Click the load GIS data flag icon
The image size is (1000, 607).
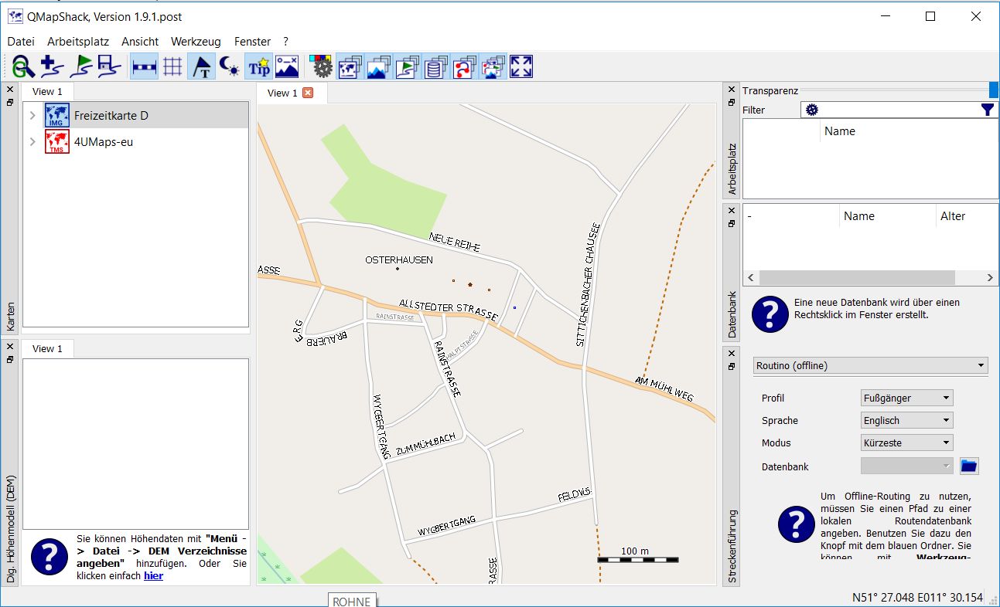pyautogui.click(x=80, y=66)
